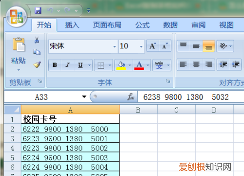Align text to middle of cell

point(196,46)
